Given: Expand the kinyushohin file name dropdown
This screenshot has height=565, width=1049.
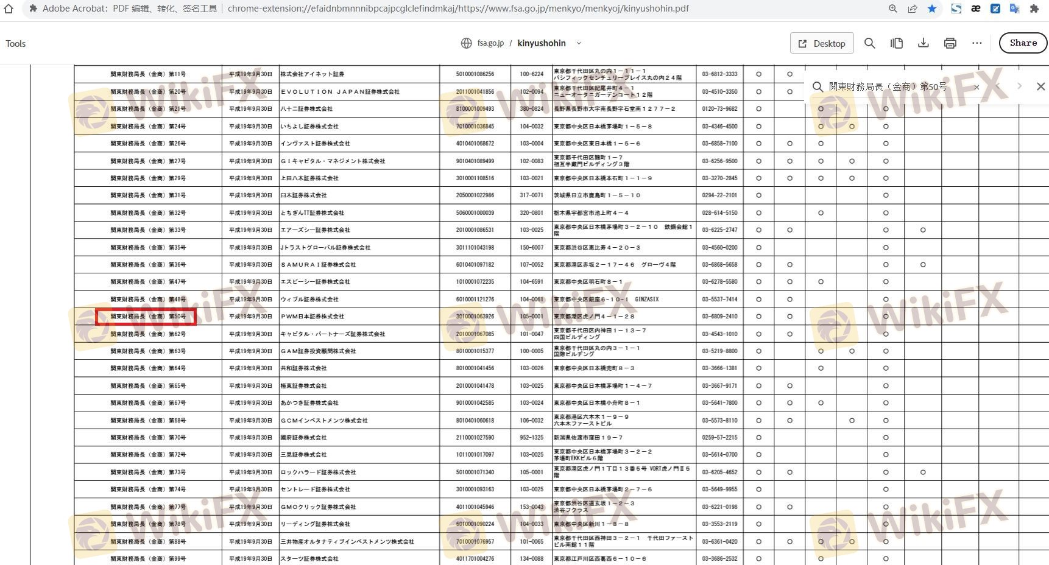Looking at the screenshot, I should point(579,43).
